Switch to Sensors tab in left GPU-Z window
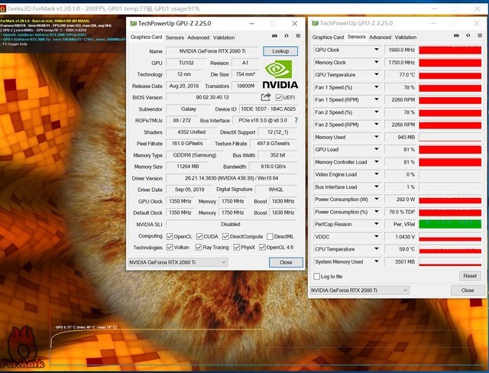The width and height of the screenshot is (489, 373). (175, 37)
